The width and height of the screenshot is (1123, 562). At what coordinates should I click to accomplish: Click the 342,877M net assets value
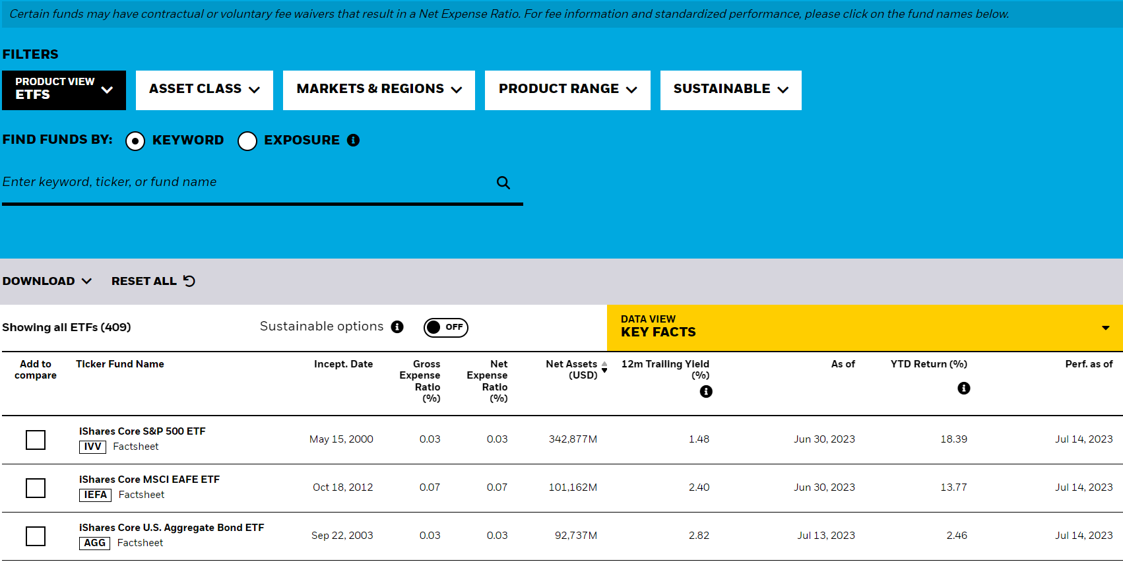click(573, 439)
